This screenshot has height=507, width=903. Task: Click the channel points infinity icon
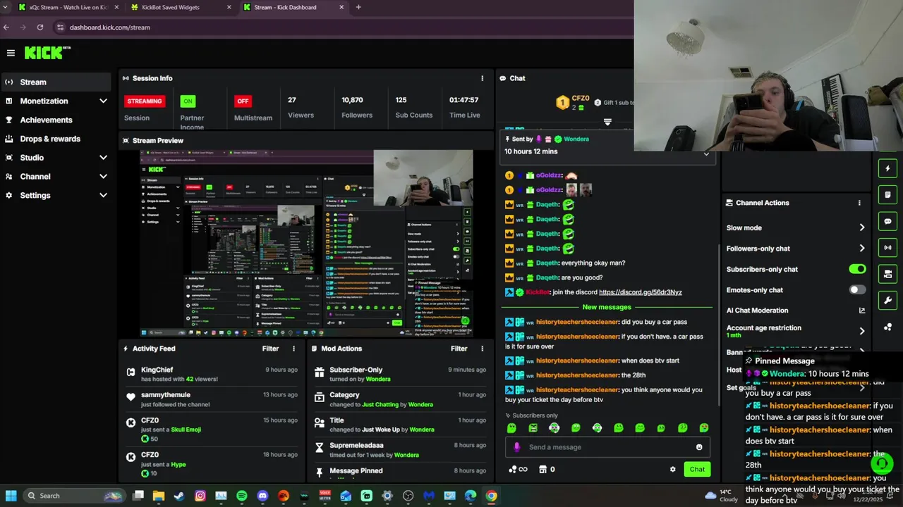[517, 469]
